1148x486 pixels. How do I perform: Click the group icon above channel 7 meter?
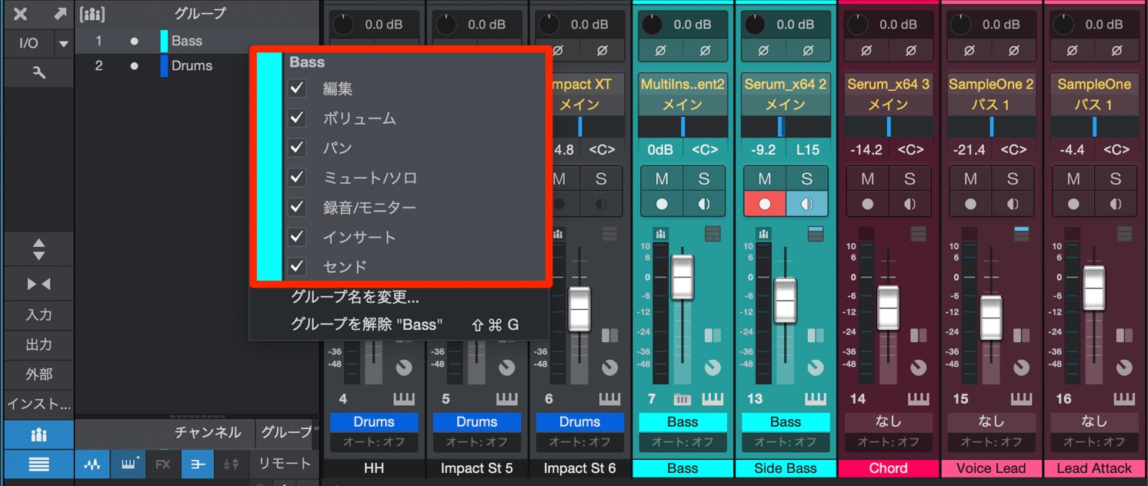(x=661, y=234)
